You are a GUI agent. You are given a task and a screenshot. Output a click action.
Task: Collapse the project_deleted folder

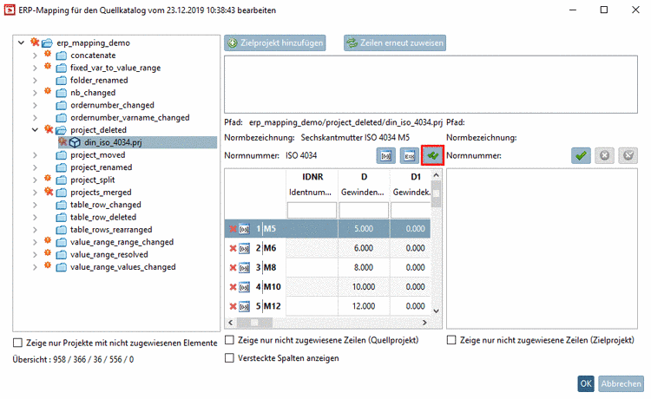pyautogui.click(x=35, y=130)
